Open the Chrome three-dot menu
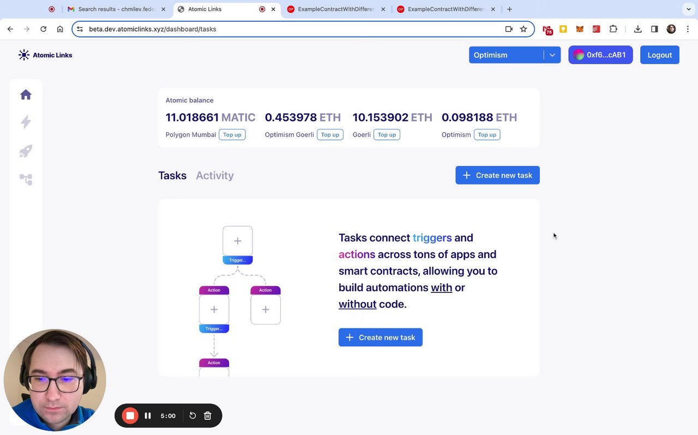This screenshot has width=698, height=435. point(687,29)
